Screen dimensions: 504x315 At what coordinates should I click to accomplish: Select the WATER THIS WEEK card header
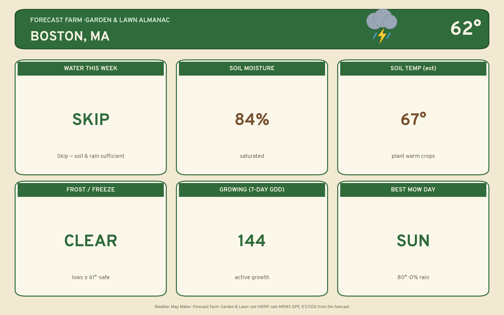tap(91, 68)
